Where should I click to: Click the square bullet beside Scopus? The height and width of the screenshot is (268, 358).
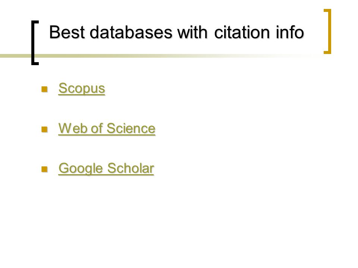(44, 89)
